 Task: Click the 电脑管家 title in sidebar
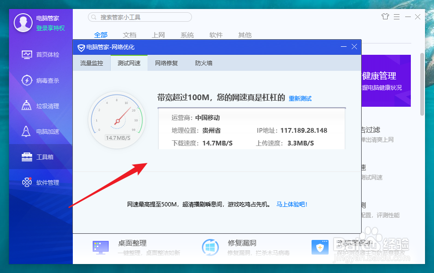point(48,18)
